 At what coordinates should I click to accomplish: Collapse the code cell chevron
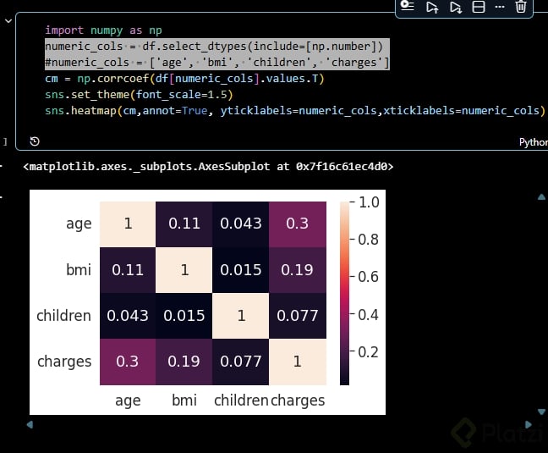click(8, 21)
